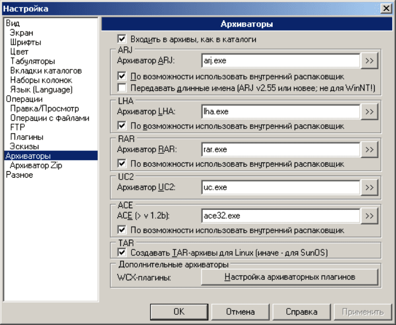Focus the rar.exe input field
Viewport: 396px width, 325px height.
point(280,149)
